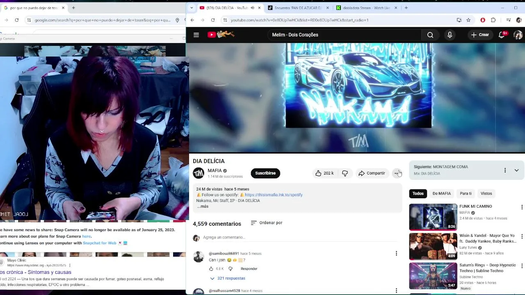The image size is (525, 295).
Task: Close the diabladota Stream tab
Action: (x=396, y=8)
